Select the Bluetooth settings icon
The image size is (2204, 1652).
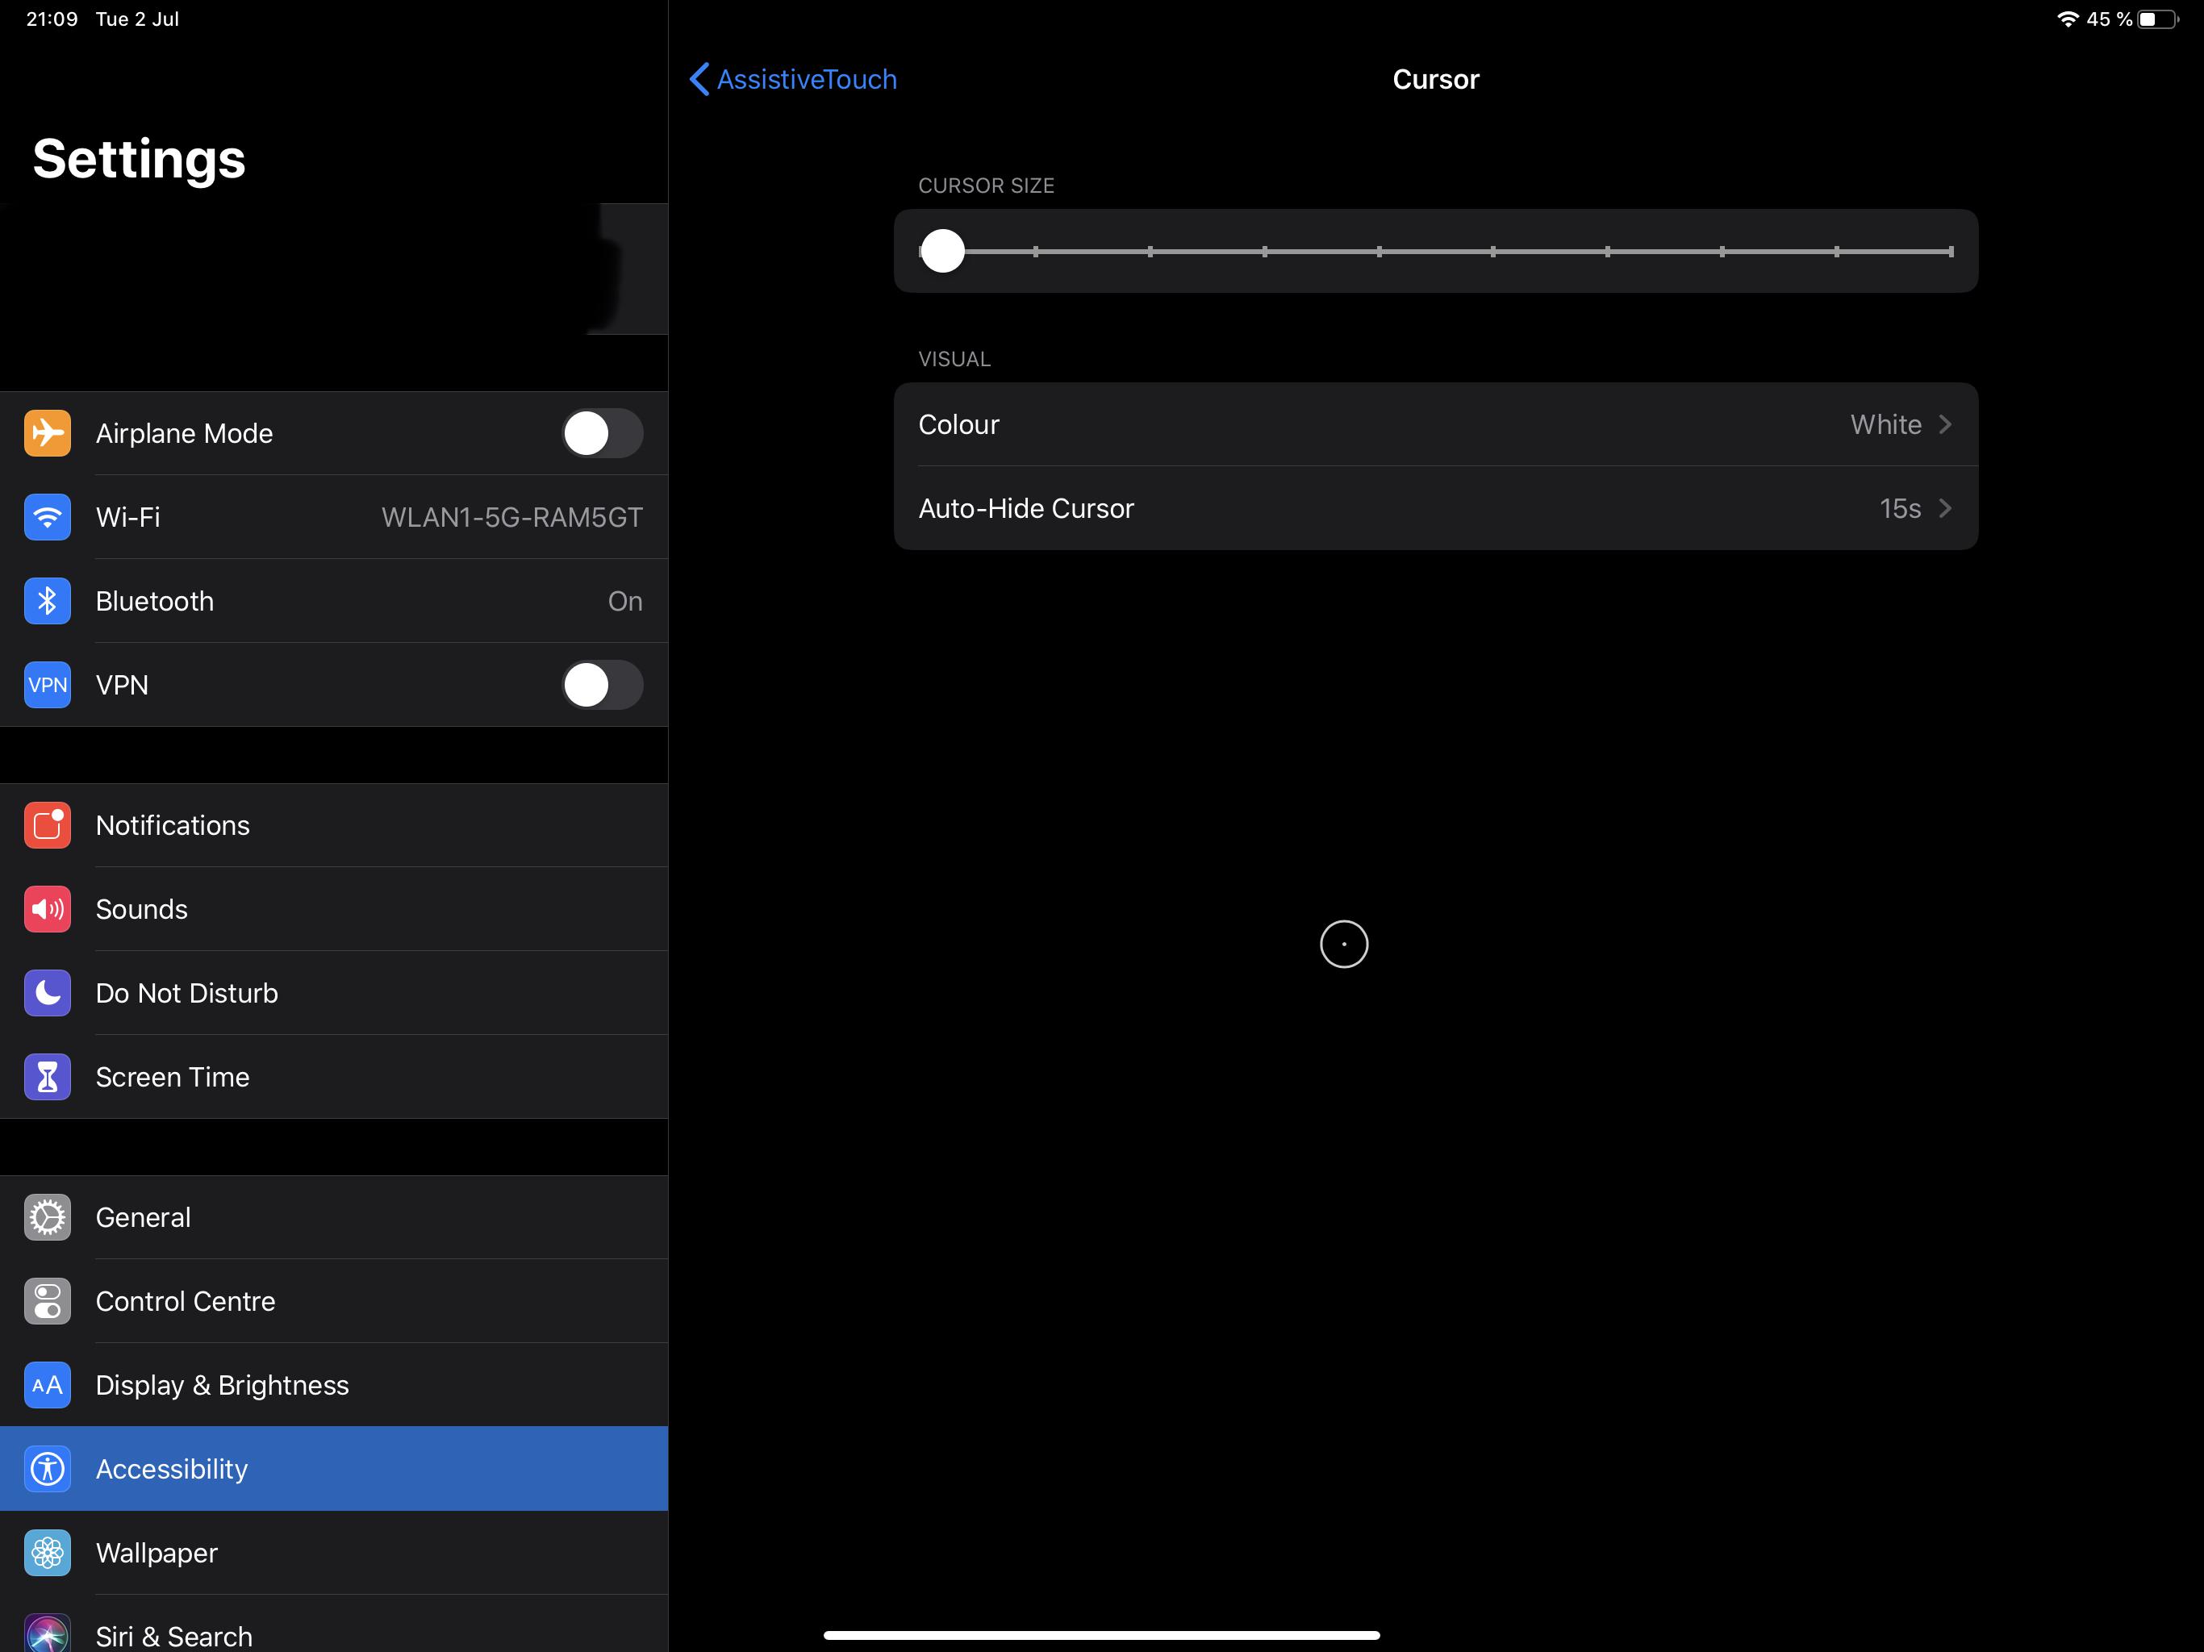coord(47,601)
